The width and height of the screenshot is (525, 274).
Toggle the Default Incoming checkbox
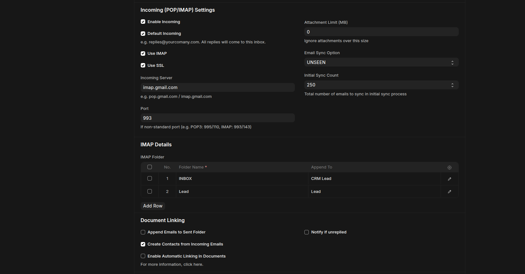pos(143,34)
